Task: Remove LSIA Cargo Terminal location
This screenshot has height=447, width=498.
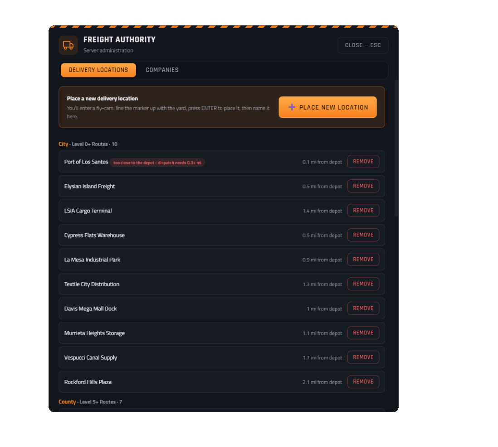Action: (x=363, y=210)
